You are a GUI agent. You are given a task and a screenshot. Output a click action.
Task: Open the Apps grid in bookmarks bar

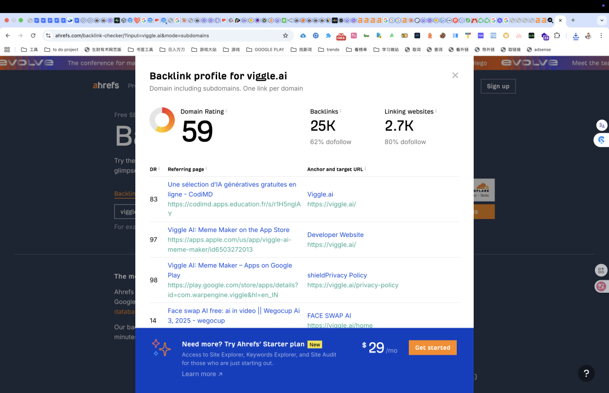[7, 50]
